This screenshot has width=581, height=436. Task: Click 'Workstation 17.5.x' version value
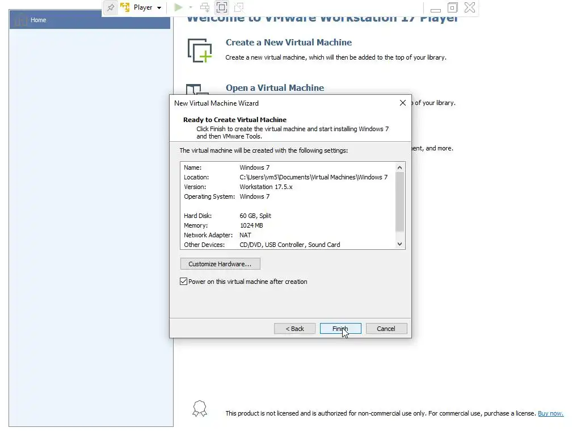pos(266,187)
